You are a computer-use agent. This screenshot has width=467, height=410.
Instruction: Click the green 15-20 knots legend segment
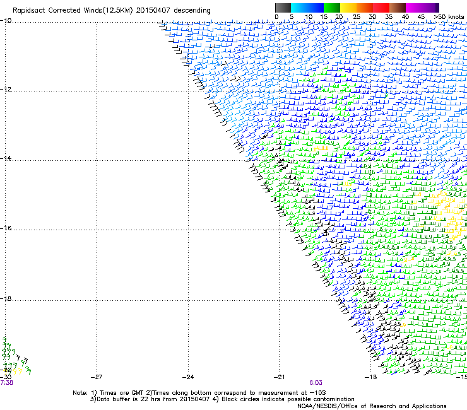(x=331, y=8)
